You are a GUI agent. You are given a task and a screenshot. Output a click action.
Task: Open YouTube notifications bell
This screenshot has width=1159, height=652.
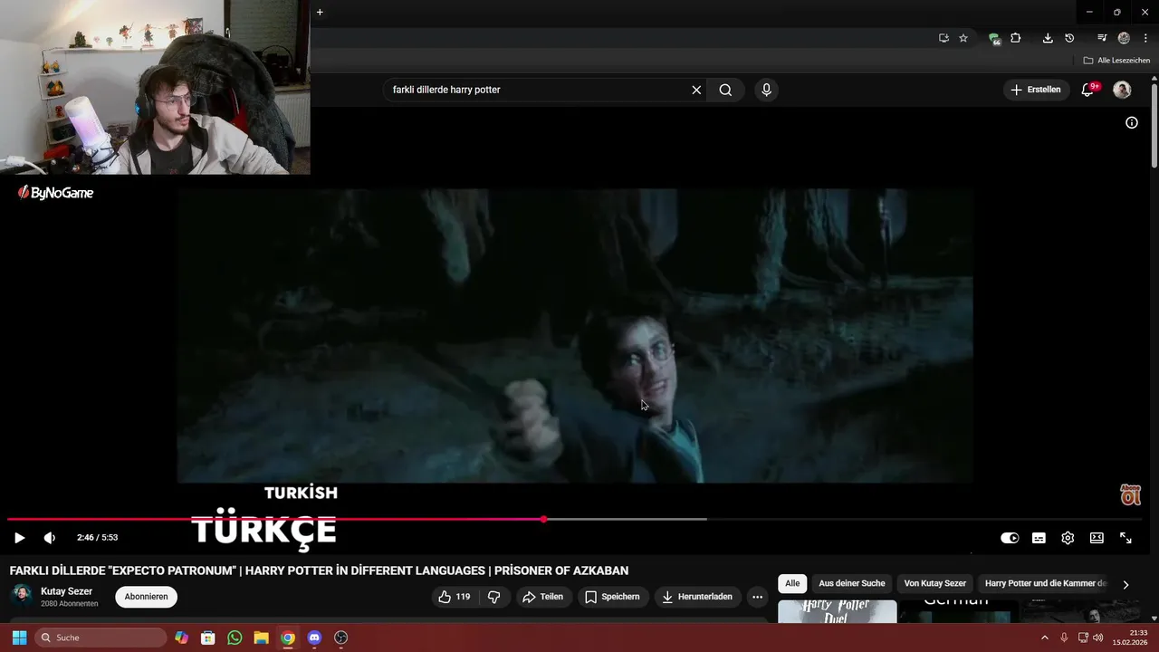click(x=1088, y=90)
